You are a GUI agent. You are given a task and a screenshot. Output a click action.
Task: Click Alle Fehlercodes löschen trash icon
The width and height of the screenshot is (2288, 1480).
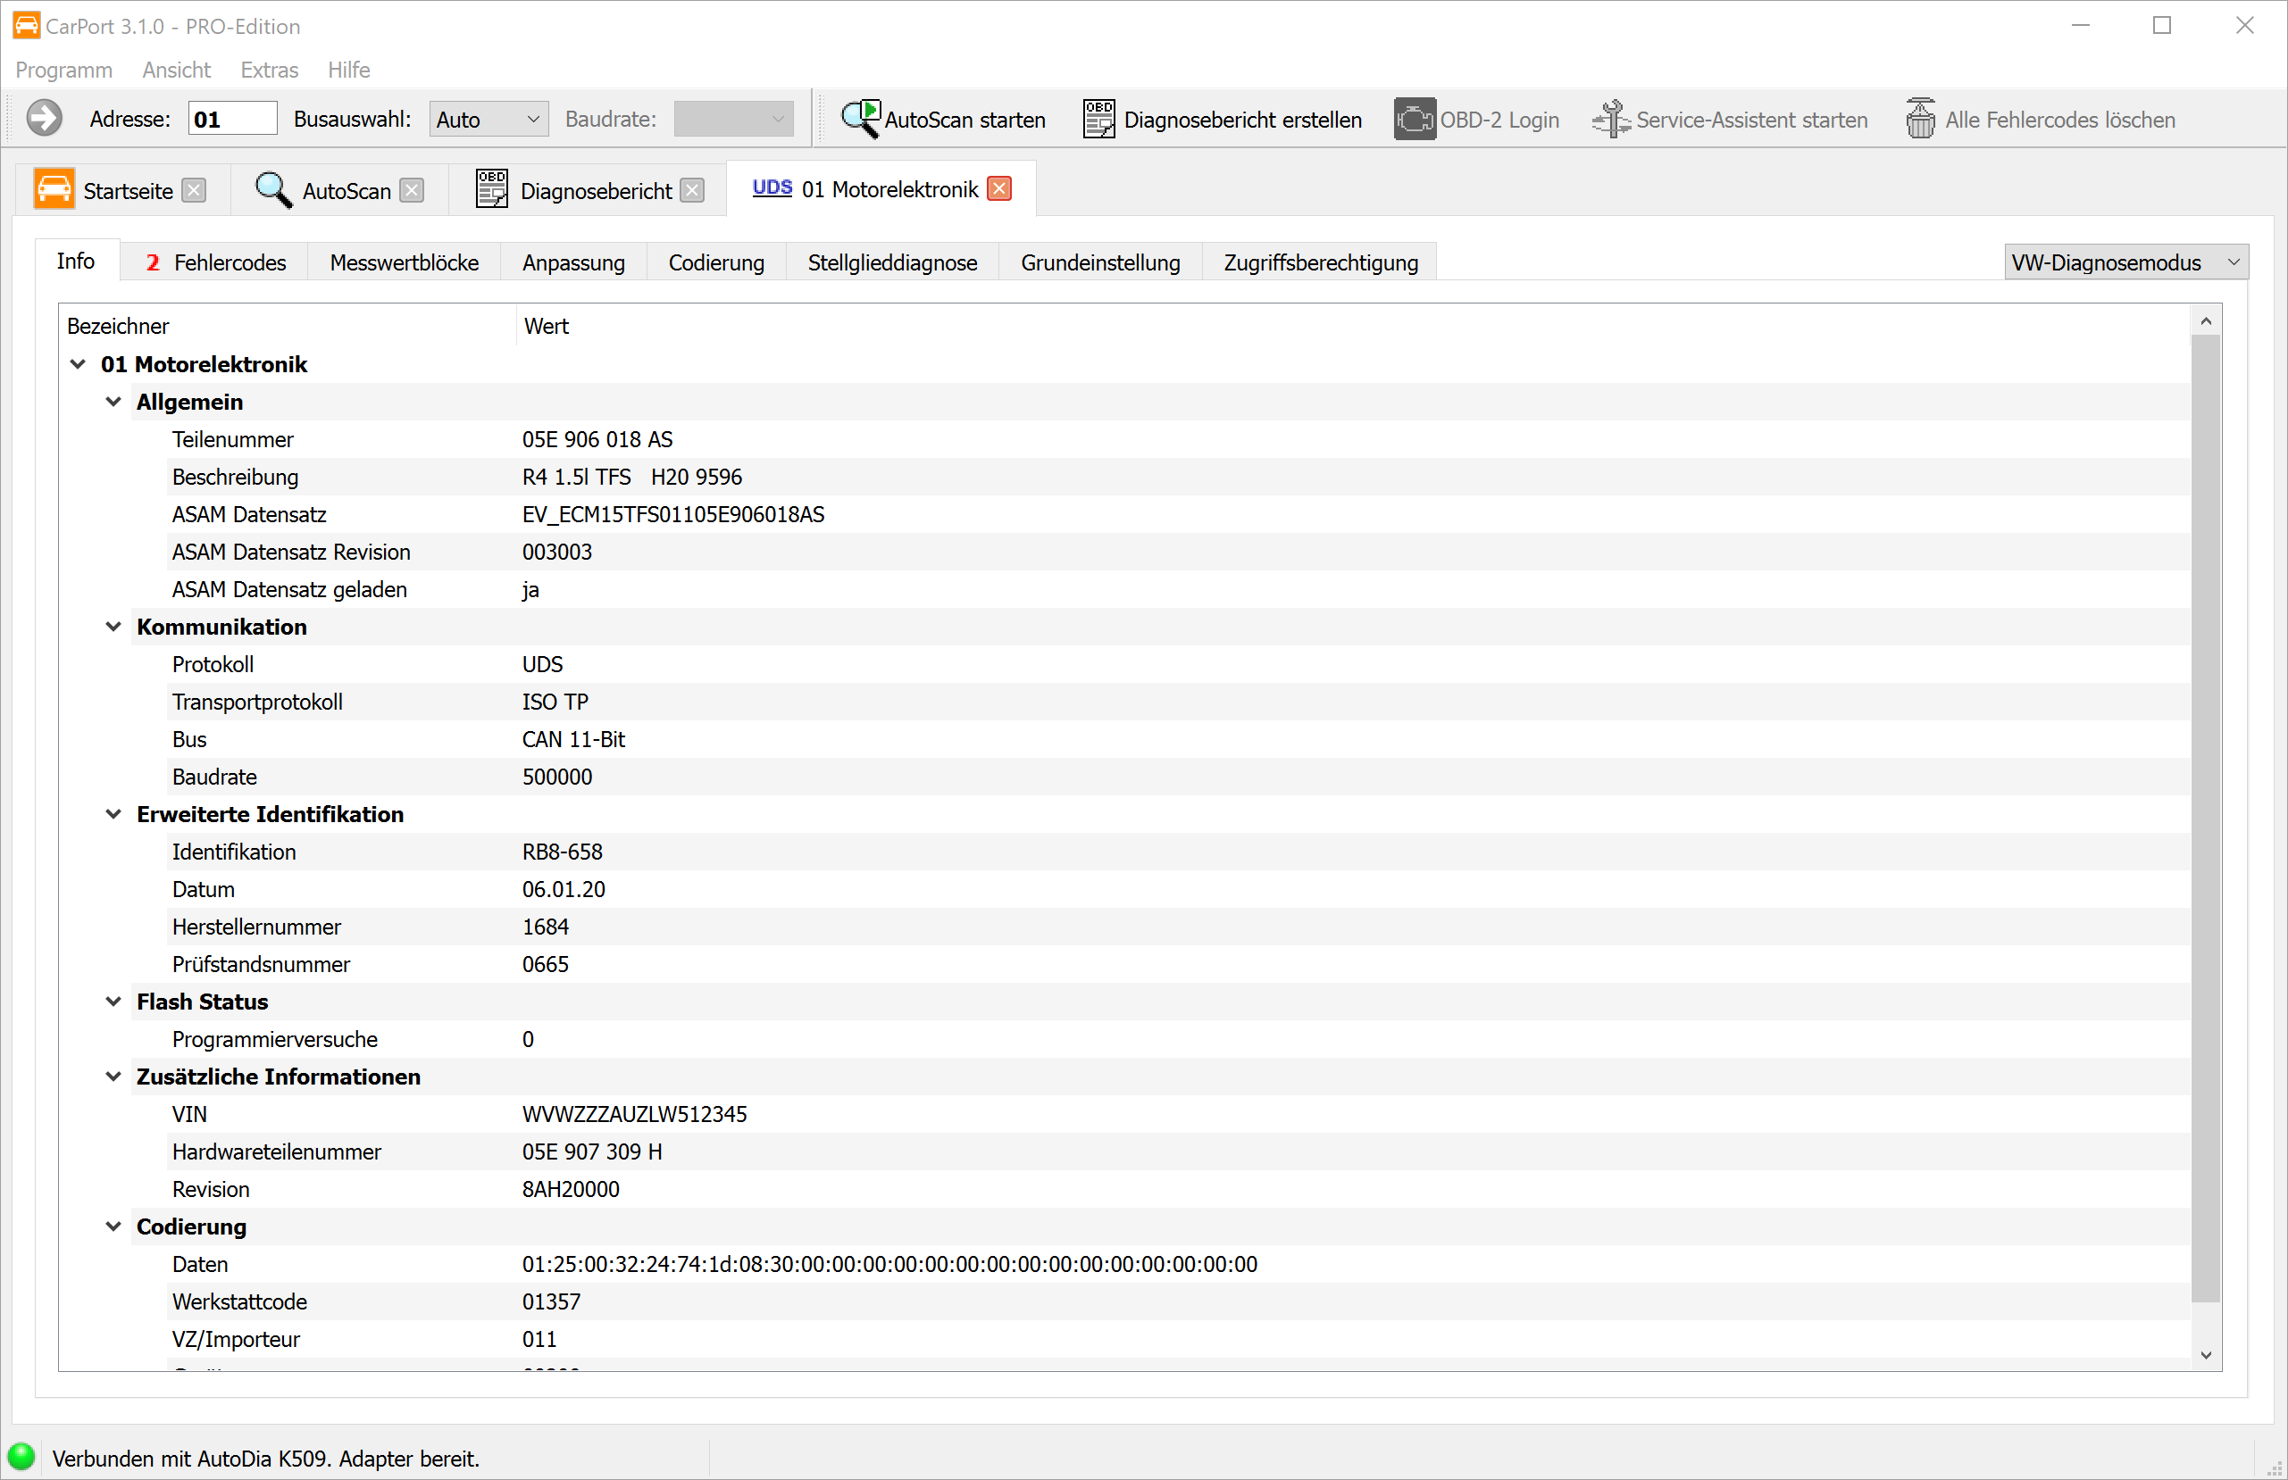tap(1920, 120)
